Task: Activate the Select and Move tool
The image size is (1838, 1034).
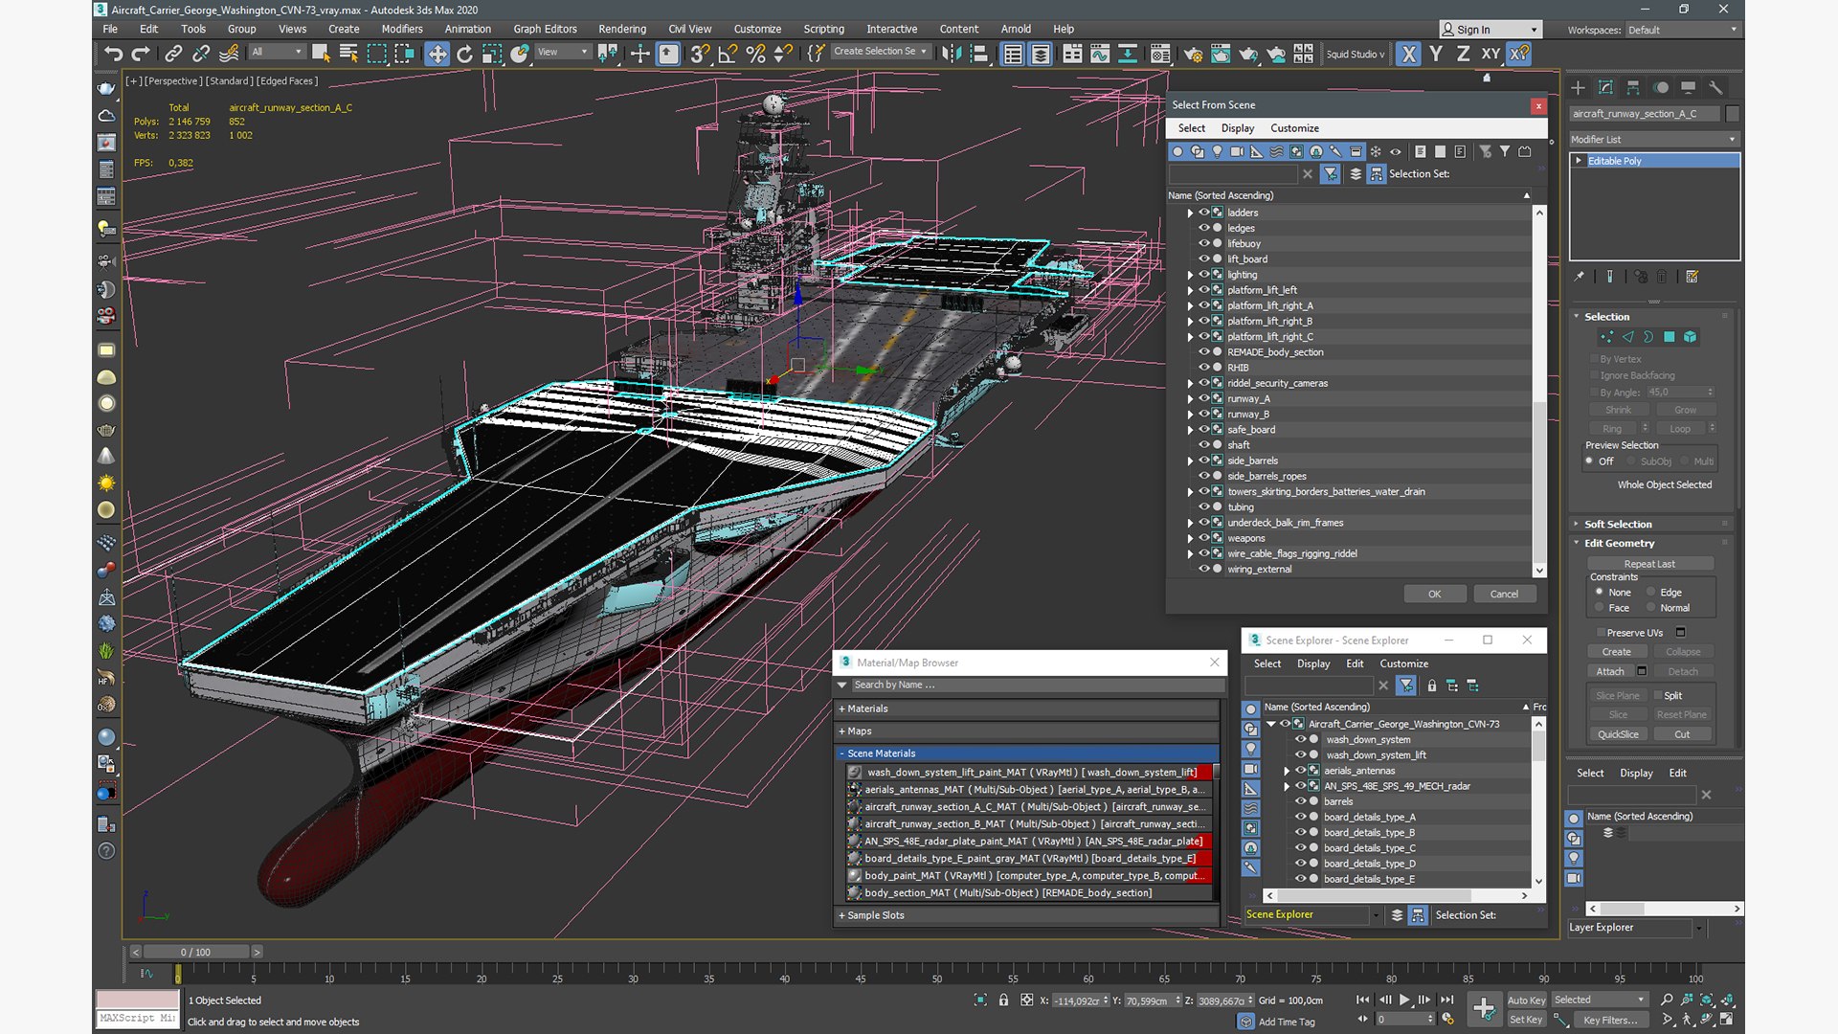Action: (437, 54)
